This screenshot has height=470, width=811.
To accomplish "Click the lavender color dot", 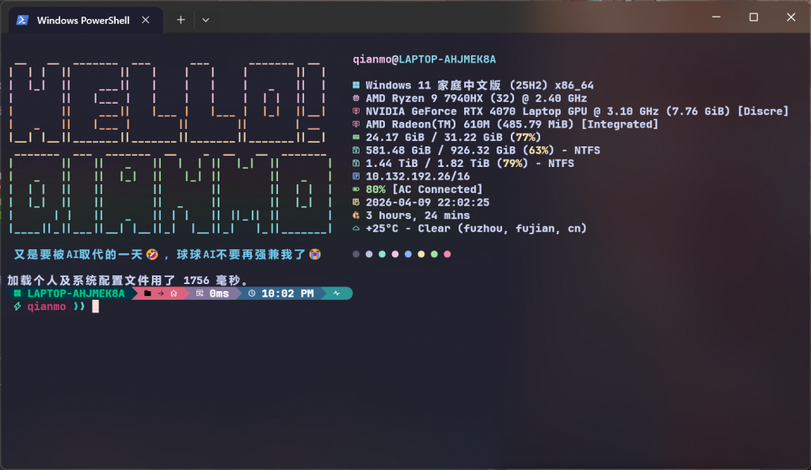I will [x=369, y=254].
